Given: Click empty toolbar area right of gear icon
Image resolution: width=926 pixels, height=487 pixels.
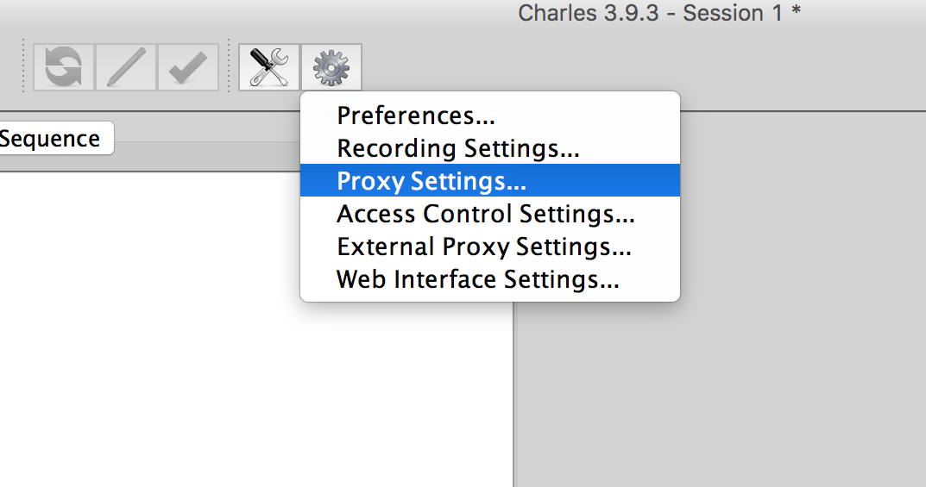Looking at the screenshot, I should click(x=604, y=67).
